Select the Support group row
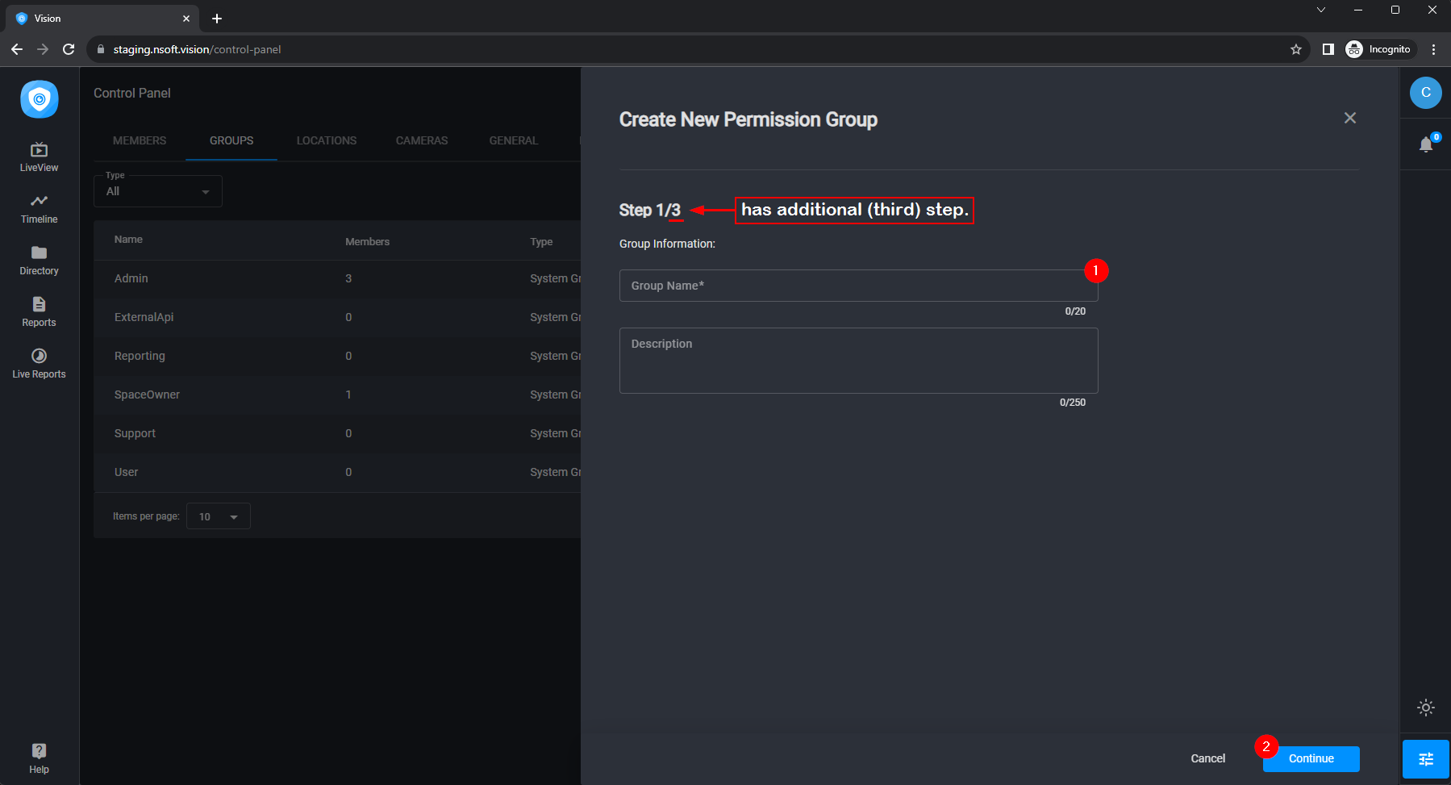 click(x=337, y=433)
